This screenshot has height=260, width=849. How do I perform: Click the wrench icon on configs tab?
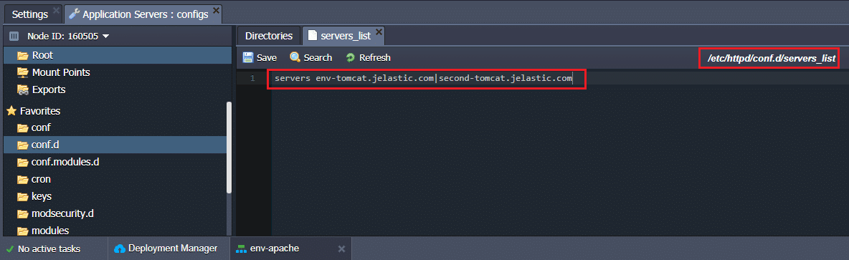[74, 14]
